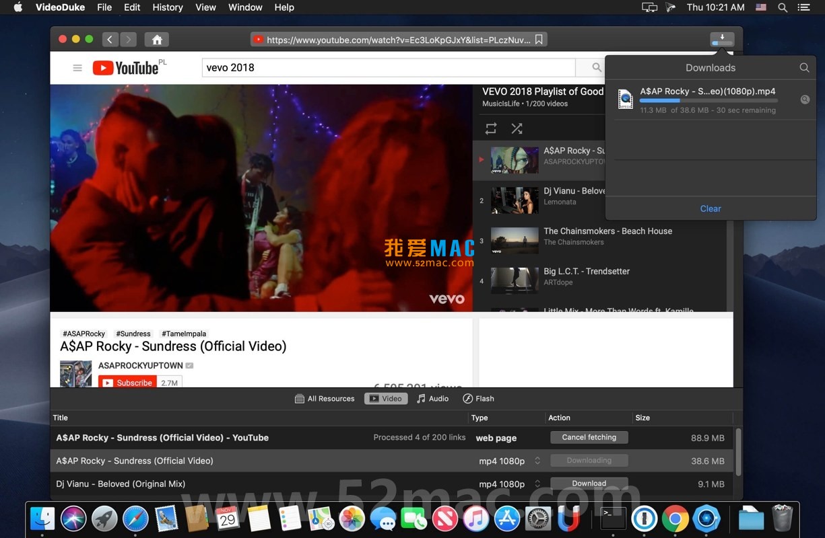Search within the Downloads panel

pyautogui.click(x=804, y=68)
